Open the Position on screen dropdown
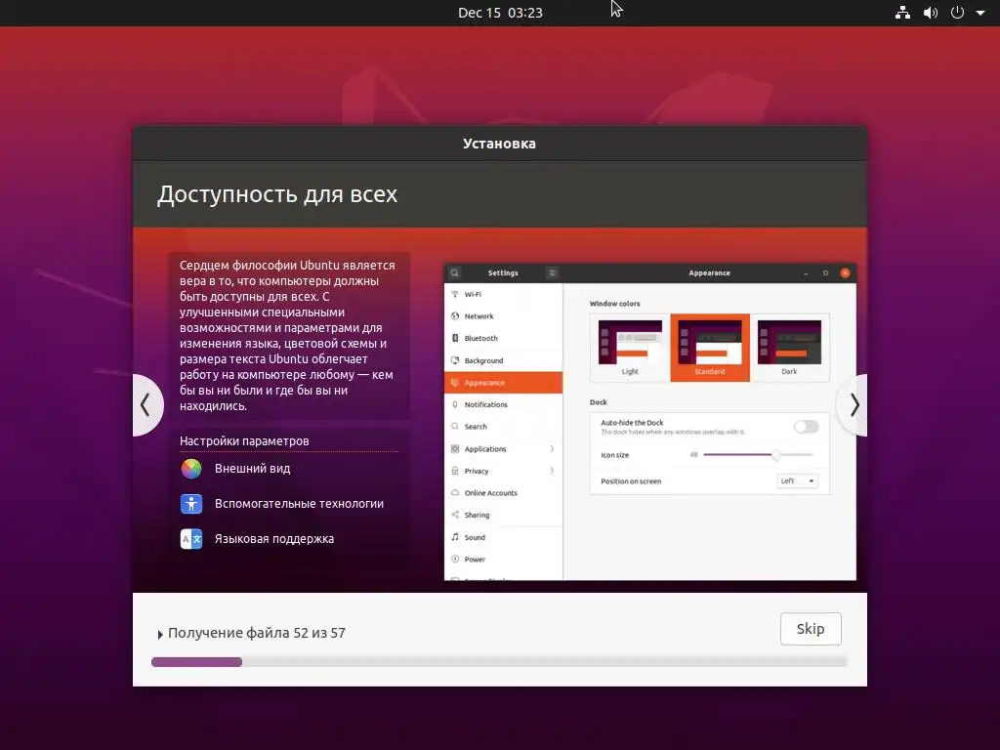This screenshot has width=1000, height=750. tap(797, 481)
